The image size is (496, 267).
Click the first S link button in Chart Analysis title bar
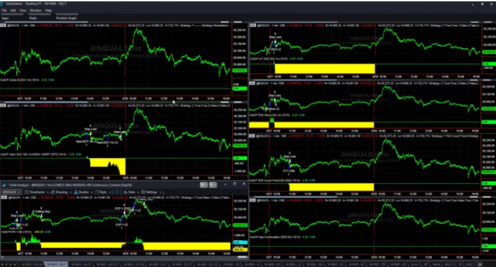(x=204, y=185)
